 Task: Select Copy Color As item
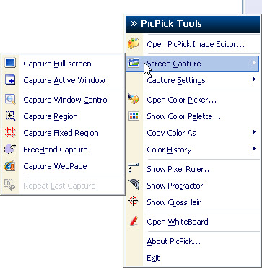[x=192, y=133]
